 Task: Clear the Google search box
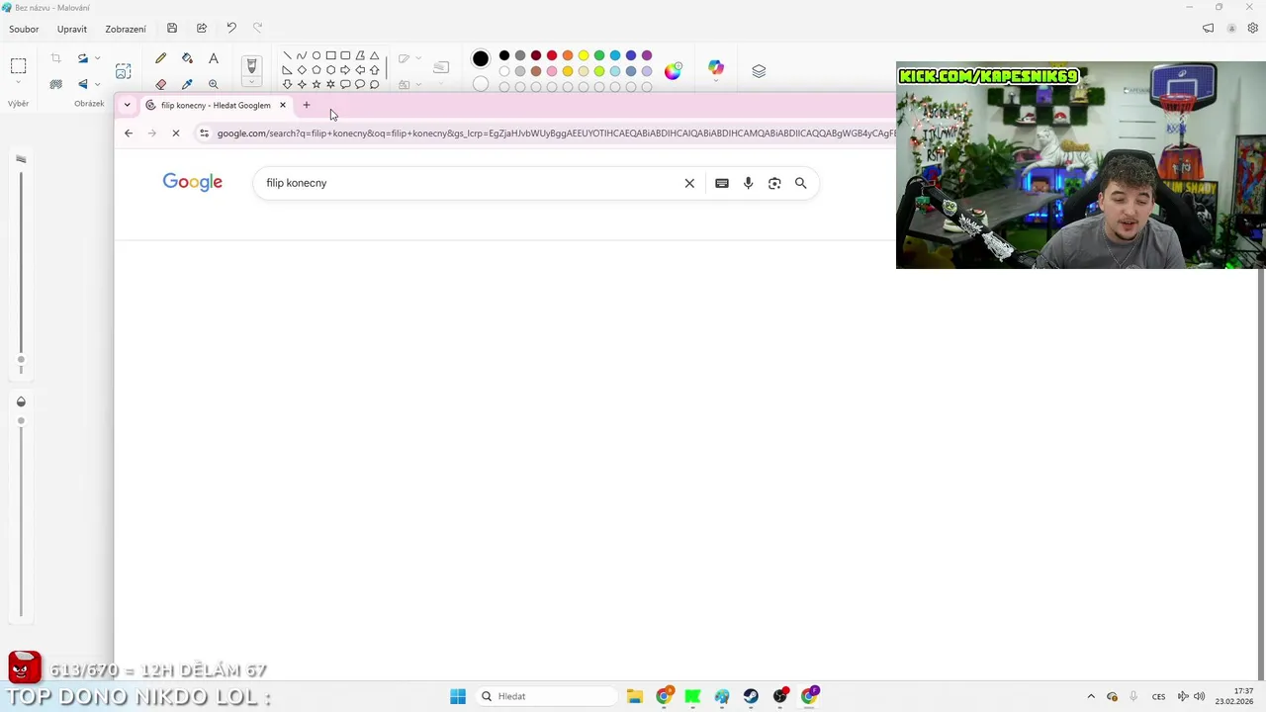(x=689, y=183)
